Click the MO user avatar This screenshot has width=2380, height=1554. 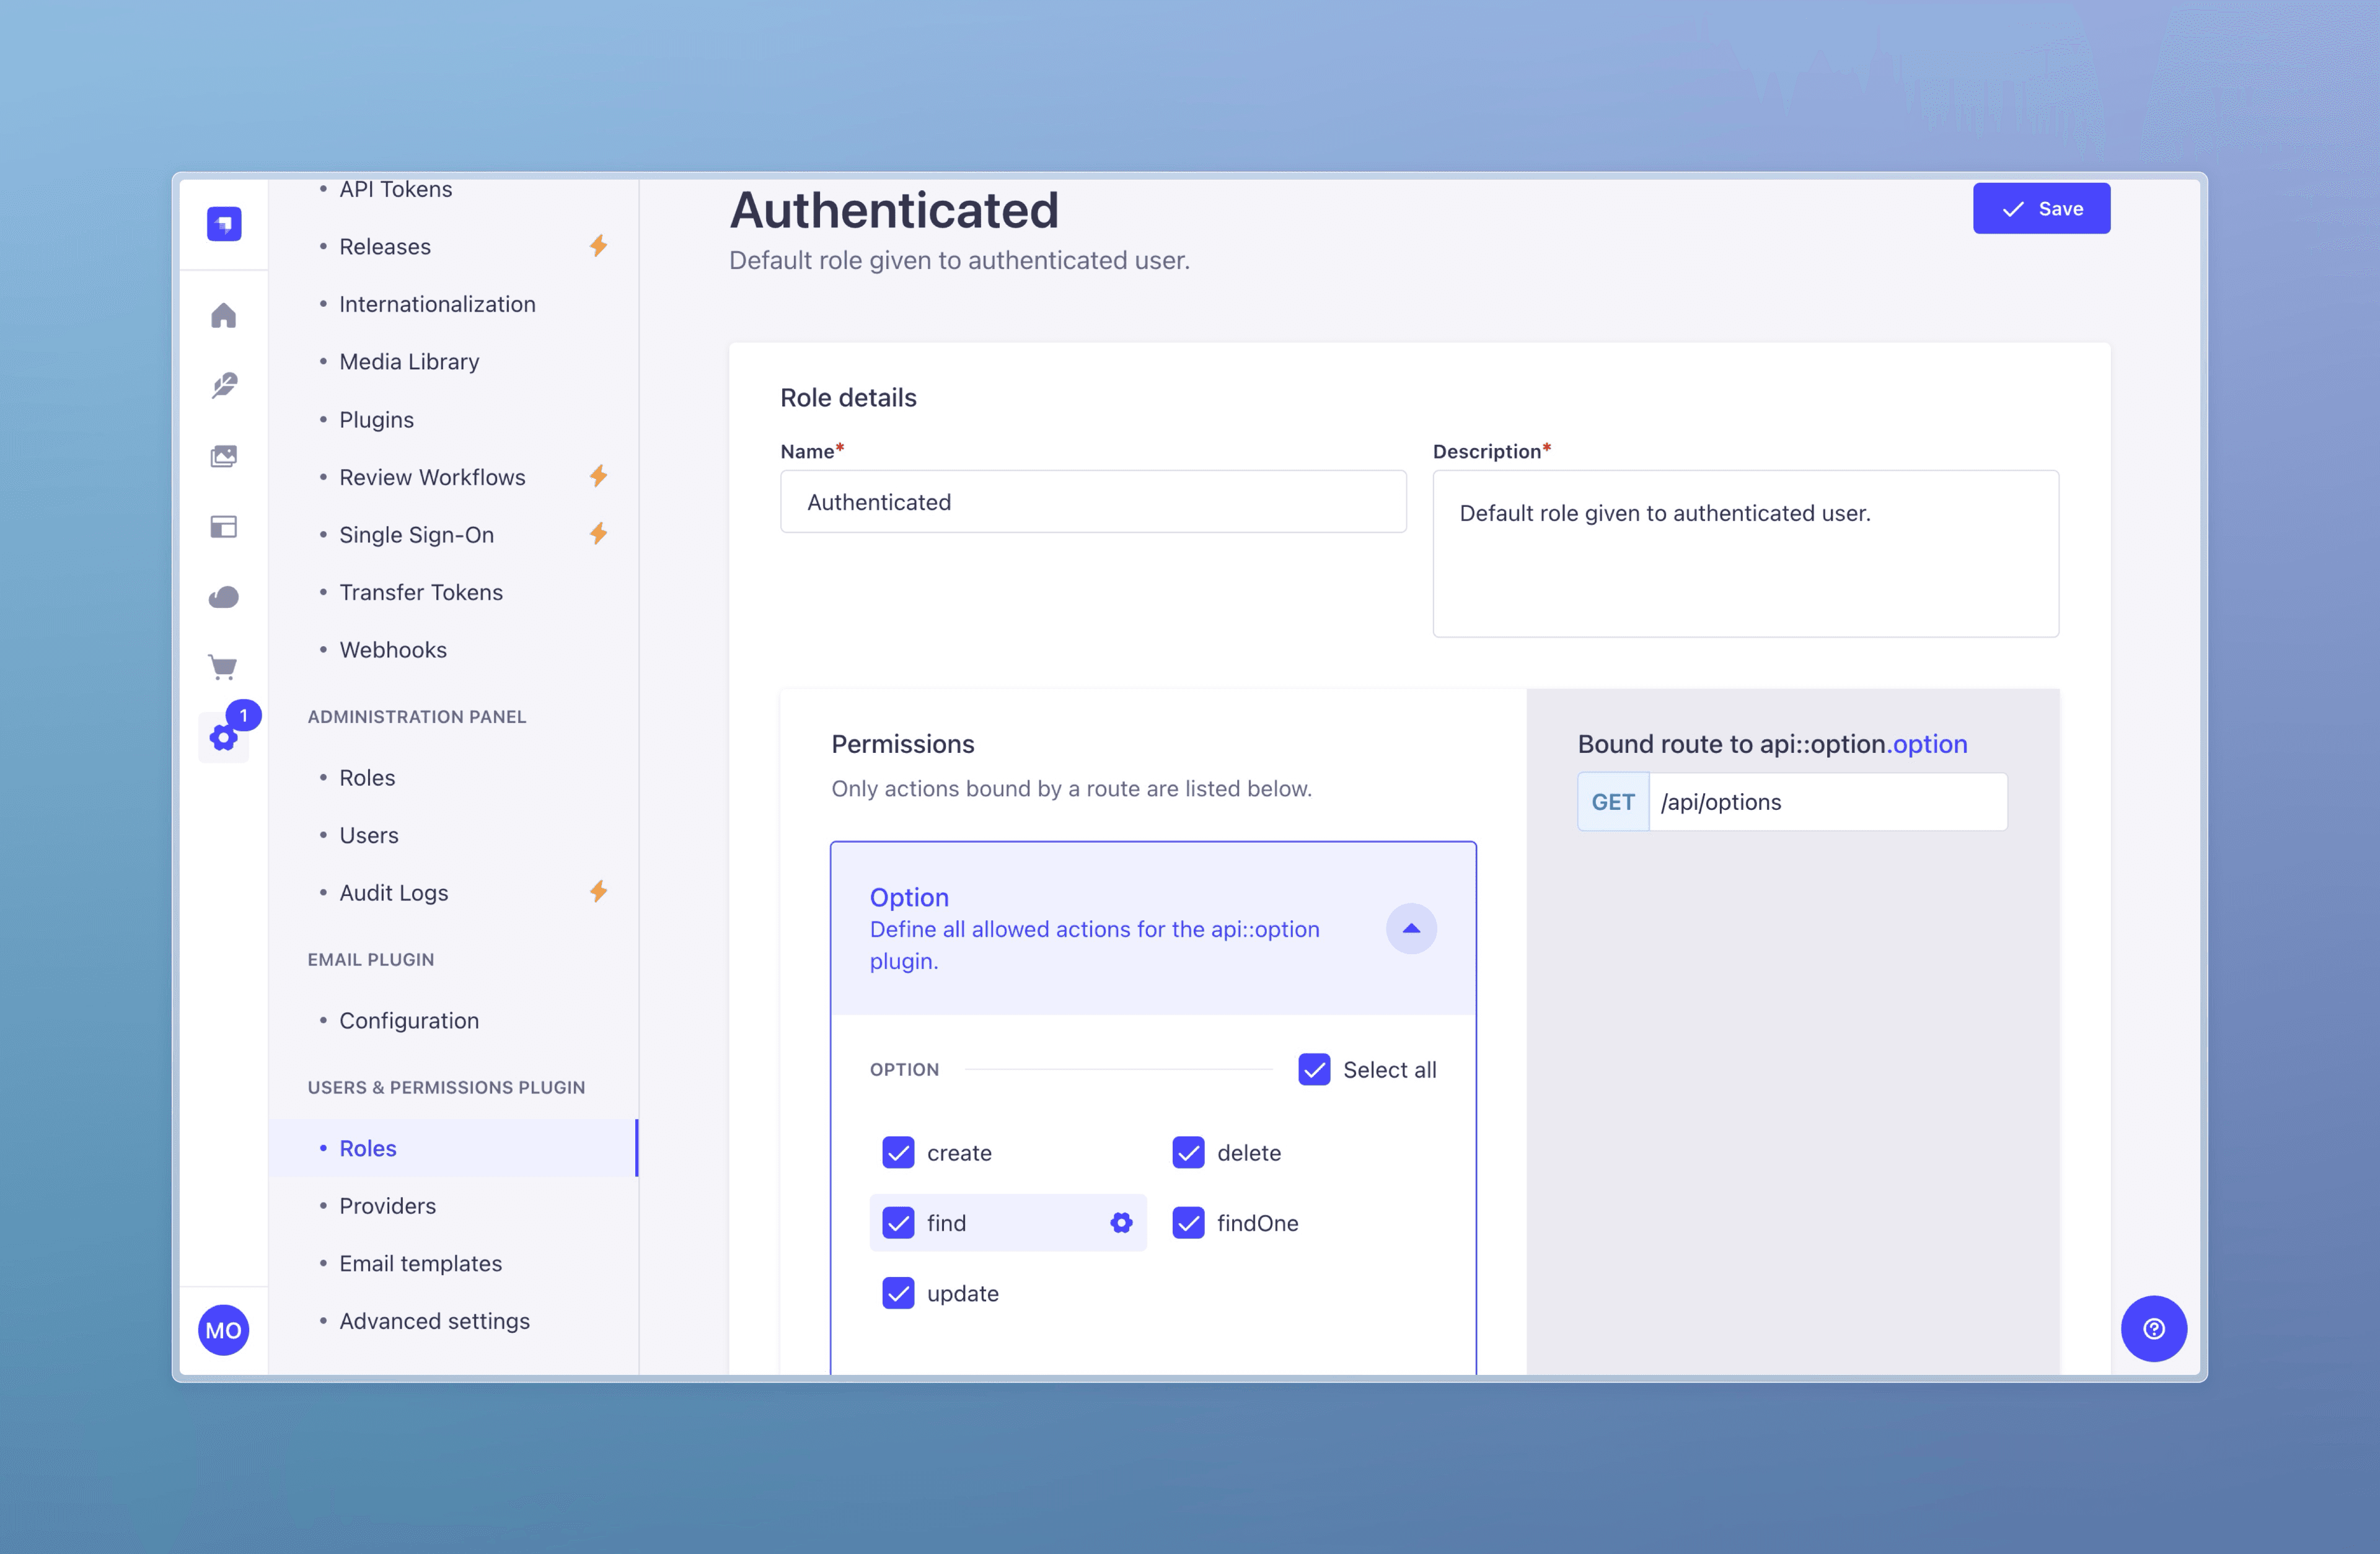[223, 1330]
